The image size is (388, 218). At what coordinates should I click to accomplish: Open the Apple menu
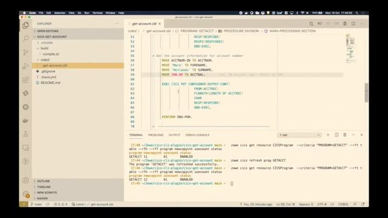click(x=24, y=13)
